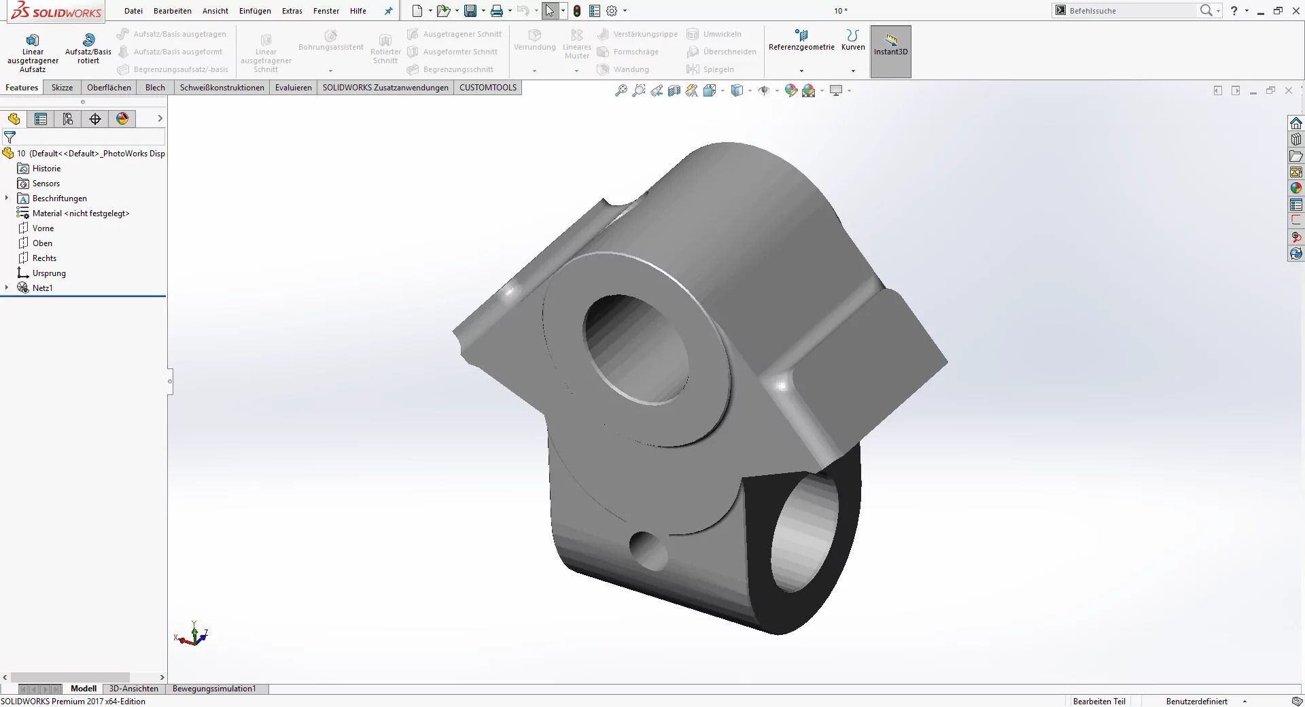The height and width of the screenshot is (707, 1305).
Task: Open the PropertyManager tab icon
Action: [x=41, y=119]
